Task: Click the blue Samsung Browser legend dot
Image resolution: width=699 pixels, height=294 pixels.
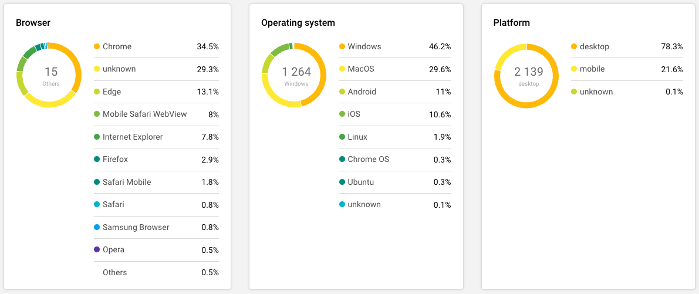Action: [97, 227]
